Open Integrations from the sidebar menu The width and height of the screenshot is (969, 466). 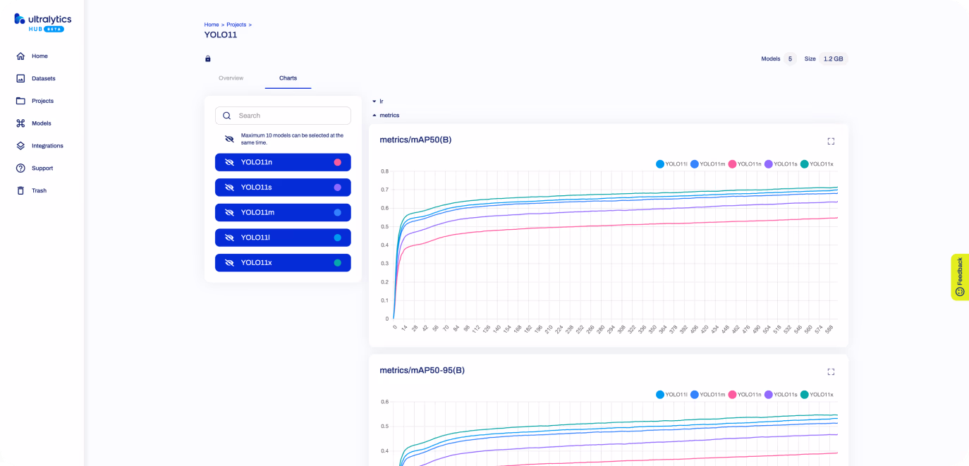pos(47,146)
